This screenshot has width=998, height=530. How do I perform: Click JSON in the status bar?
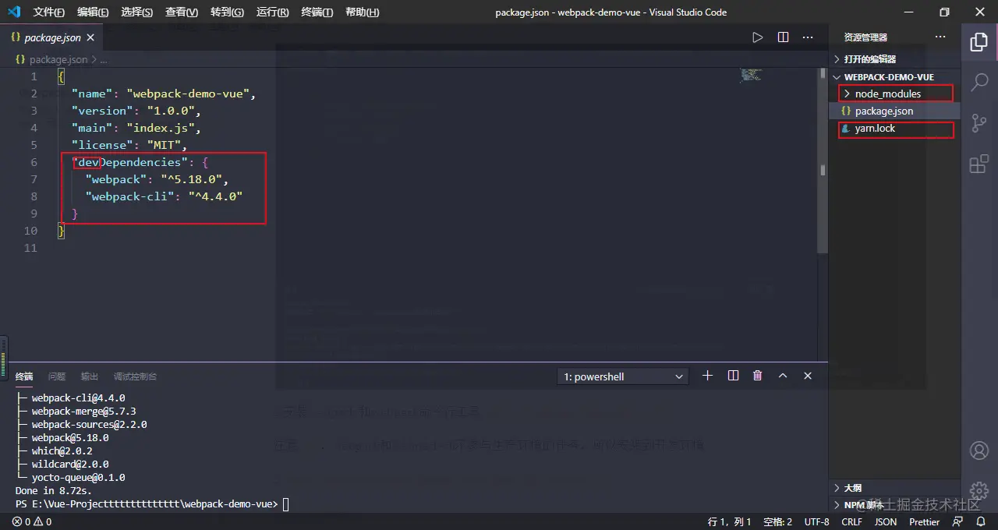[x=885, y=521]
